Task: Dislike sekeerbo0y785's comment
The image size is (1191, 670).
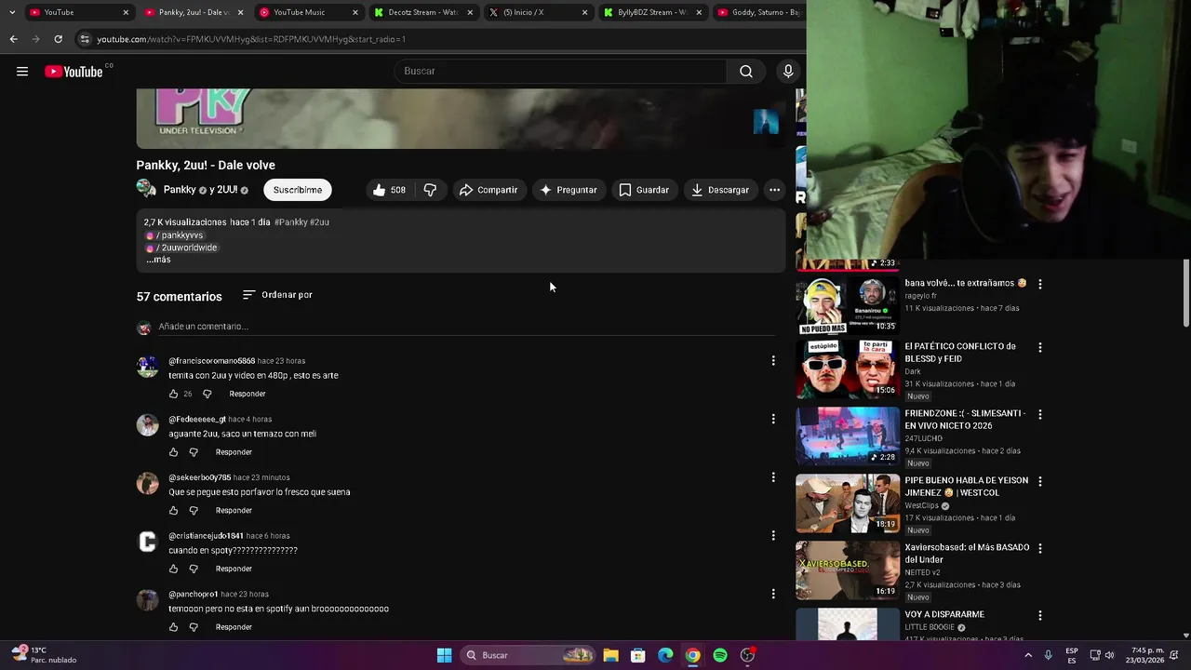Action: (x=194, y=511)
